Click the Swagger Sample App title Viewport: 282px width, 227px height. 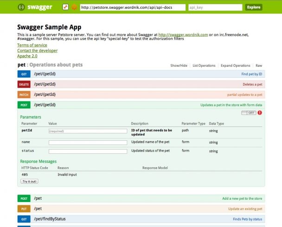49,27
